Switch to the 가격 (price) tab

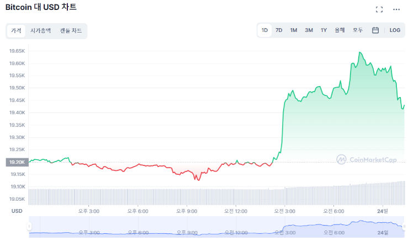[x=16, y=31]
